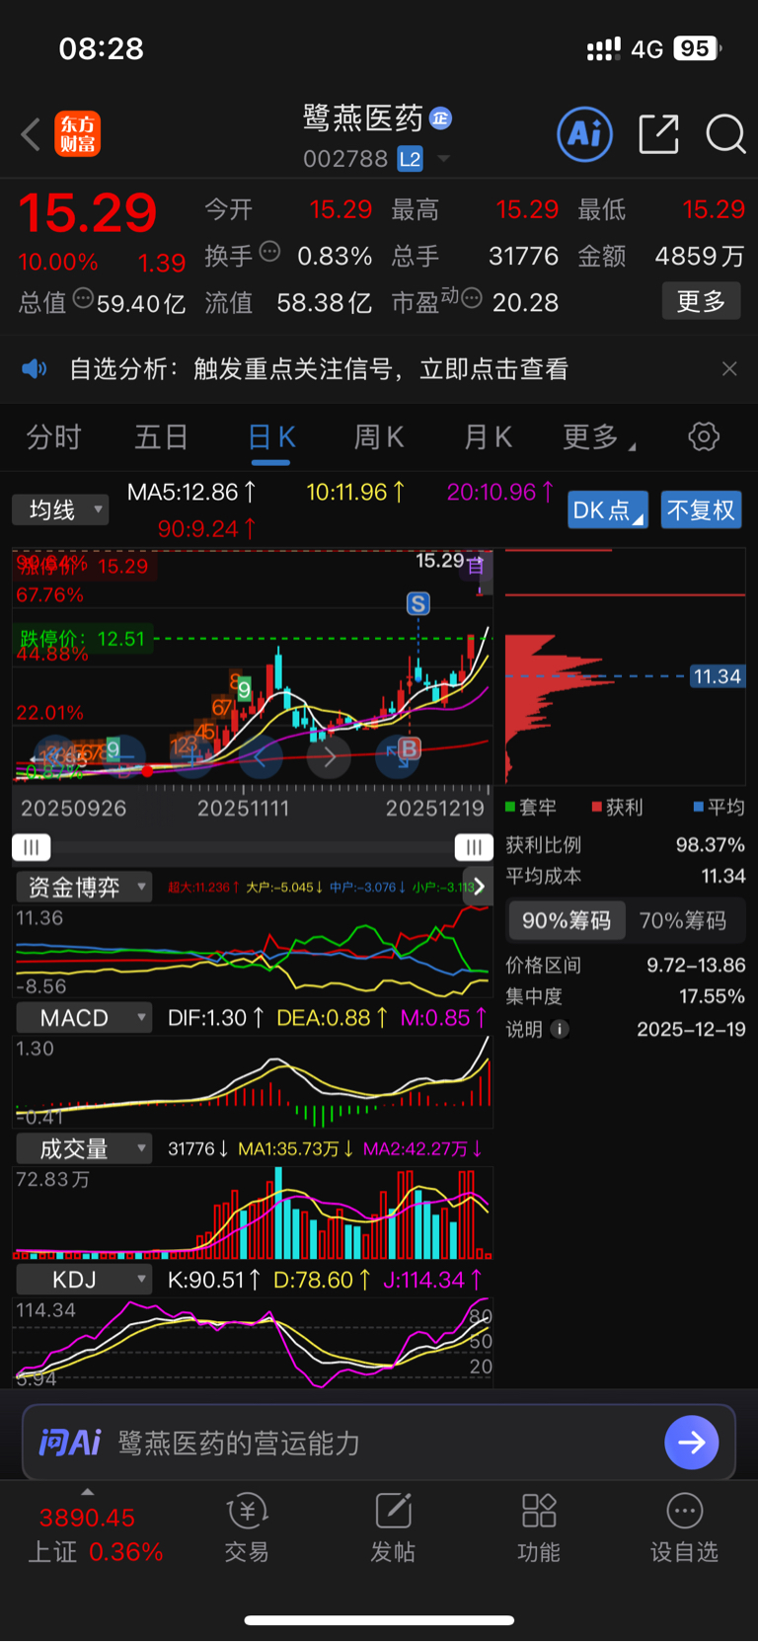Switch to 分时 chart tab

53,436
